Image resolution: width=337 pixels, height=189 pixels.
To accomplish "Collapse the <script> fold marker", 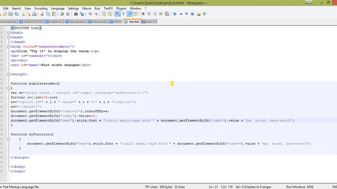I will [8, 75].
